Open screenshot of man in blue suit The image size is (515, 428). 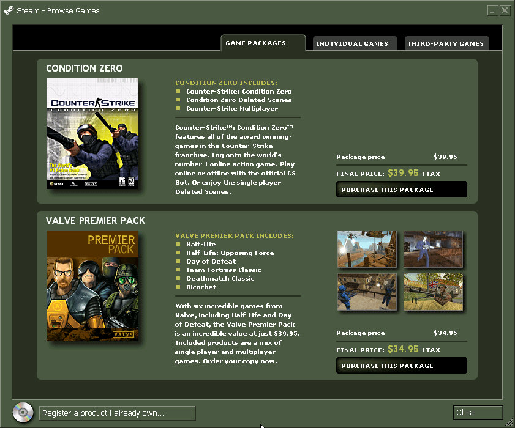[x=433, y=249]
